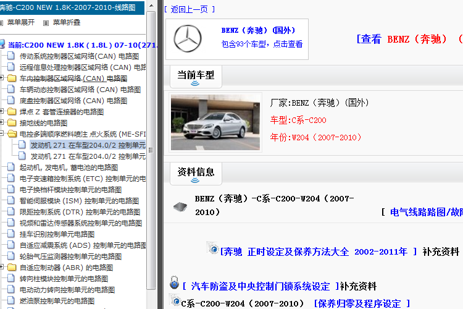The image size is (463, 309).
Task: Open 电子换档杆模块控制单元的电路图
Action: (x=70, y=190)
